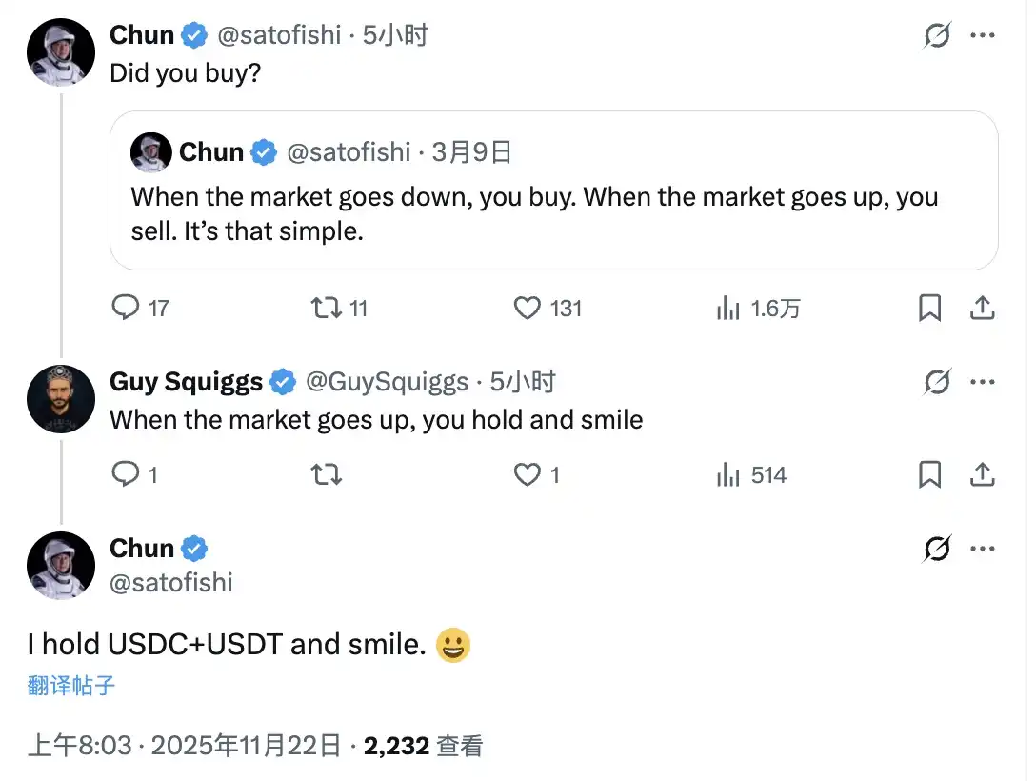Open more options on bottom Chun post
The image size is (1036, 781).
point(982,550)
